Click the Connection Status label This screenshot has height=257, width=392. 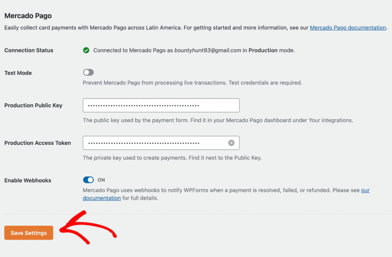(x=29, y=50)
